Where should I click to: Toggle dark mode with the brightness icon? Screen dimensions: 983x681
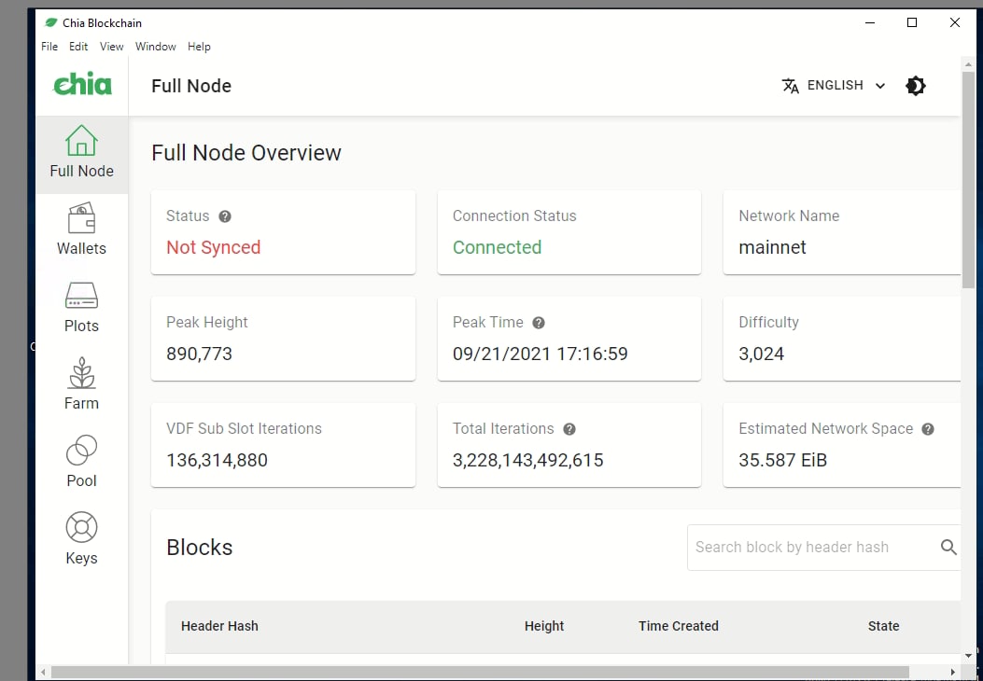click(915, 86)
